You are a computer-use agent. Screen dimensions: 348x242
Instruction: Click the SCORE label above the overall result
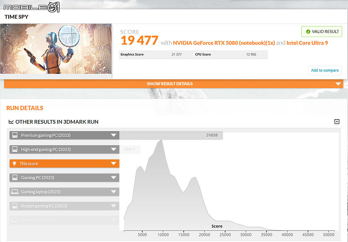(x=130, y=32)
